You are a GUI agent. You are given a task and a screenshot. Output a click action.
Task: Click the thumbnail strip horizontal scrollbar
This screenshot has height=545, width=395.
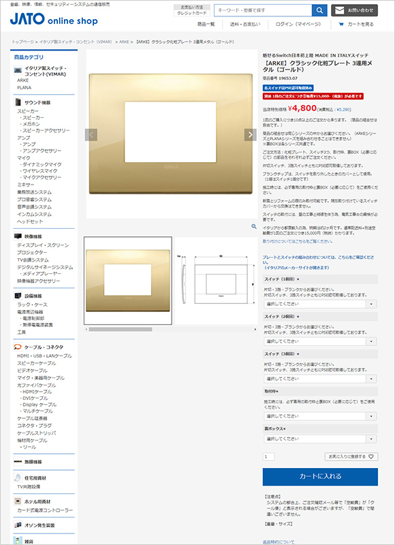pyautogui.click(x=120, y=329)
